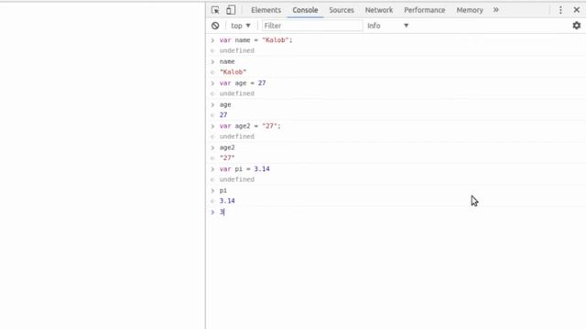This screenshot has height=329, width=586.
Task: Click 'undefined' below var name line
Action: click(x=236, y=51)
